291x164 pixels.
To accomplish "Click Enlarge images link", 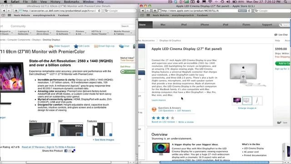I will pyautogui.click(x=247, y=108).
